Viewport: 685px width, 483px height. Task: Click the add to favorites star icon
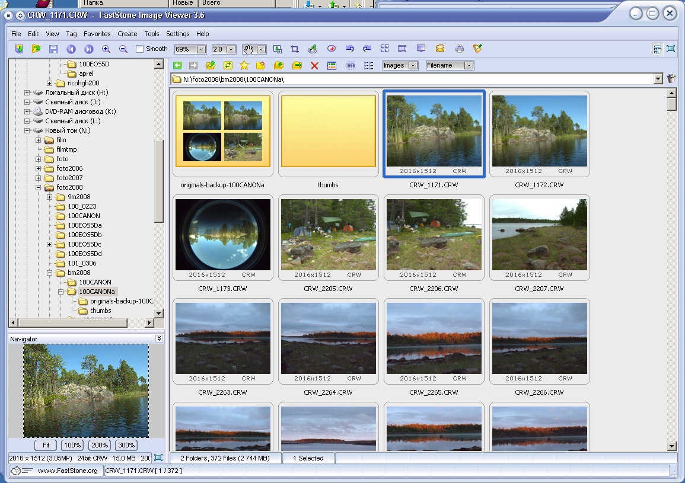[x=244, y=66]
